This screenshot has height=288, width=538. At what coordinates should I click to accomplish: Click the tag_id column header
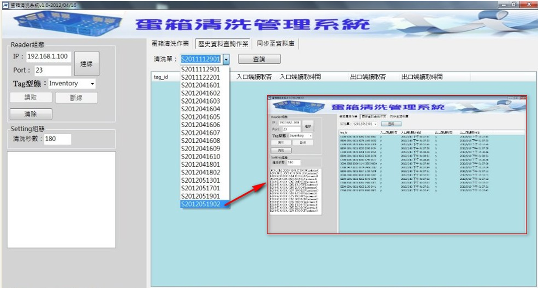tap(161, 77)
